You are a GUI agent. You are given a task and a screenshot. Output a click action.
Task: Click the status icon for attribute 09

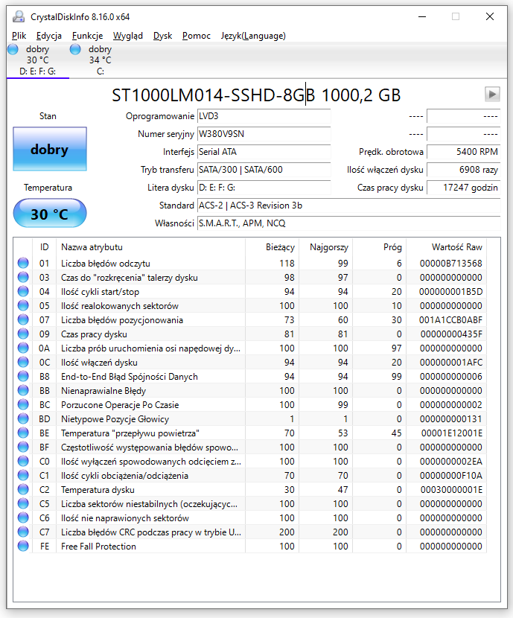(23, 334)
